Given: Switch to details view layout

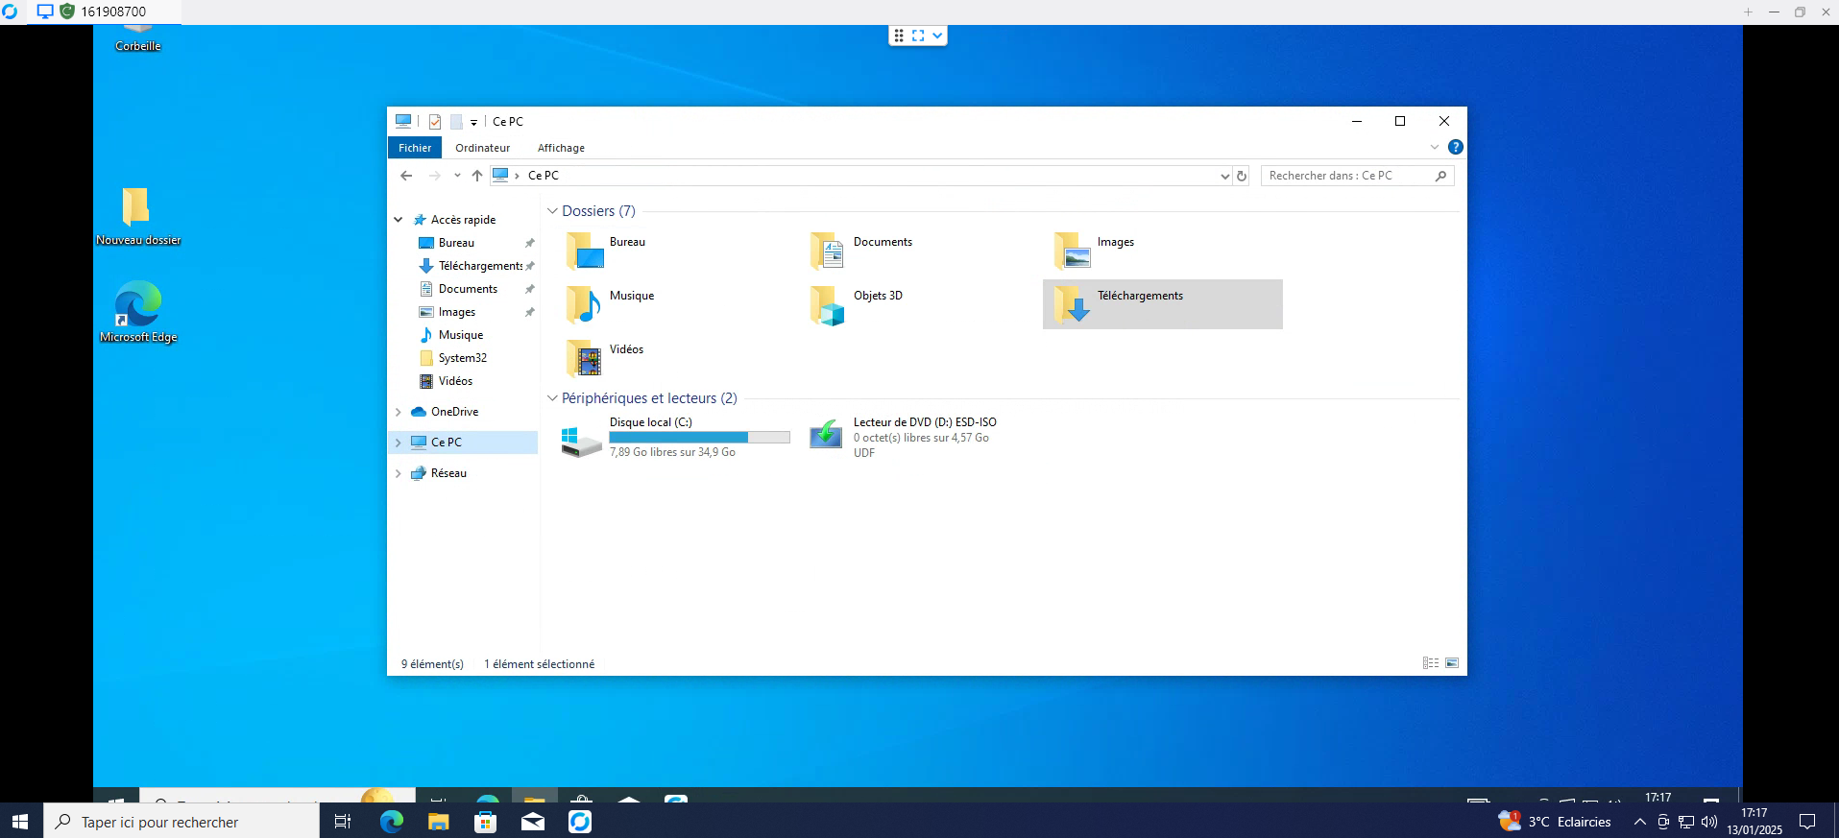Looking at the screenshot, I should [1430, 663].
